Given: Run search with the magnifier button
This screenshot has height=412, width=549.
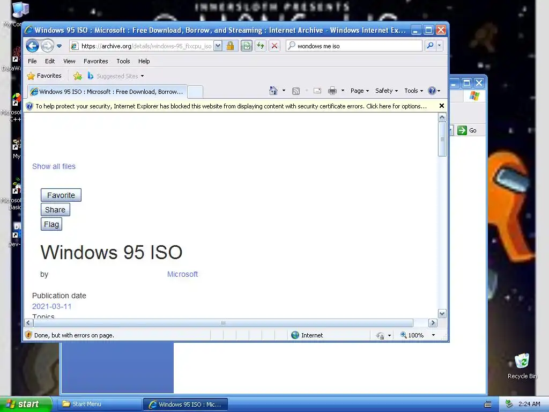Looking at the screenshot, I should click(430, 46).
